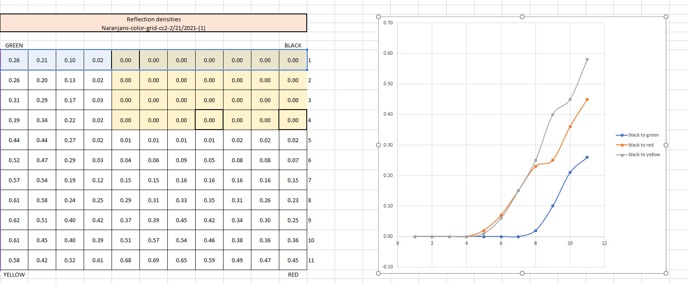The image size is (688, 284).
Task: Click the chart's top-left corner handle
Action: (378, 17)
